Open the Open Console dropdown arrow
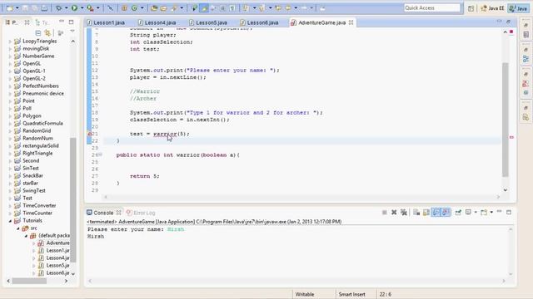 (x=491, y=213)
